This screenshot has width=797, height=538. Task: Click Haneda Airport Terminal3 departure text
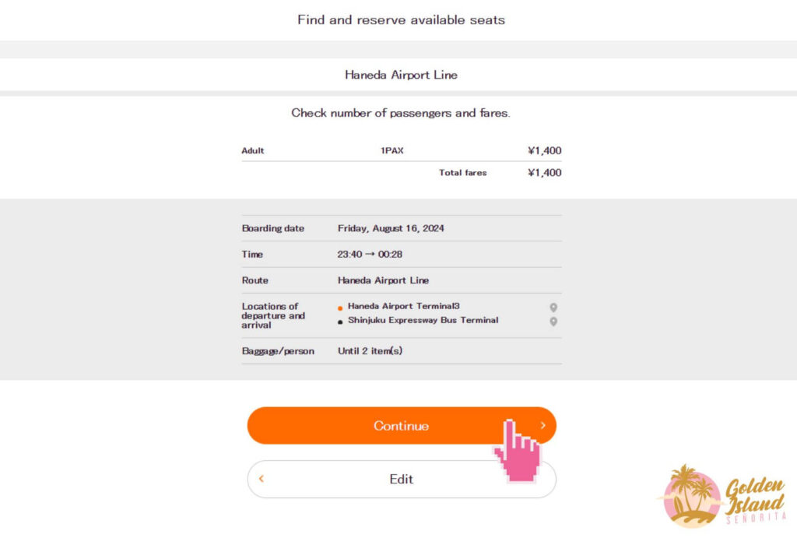[x=403, y=306]
